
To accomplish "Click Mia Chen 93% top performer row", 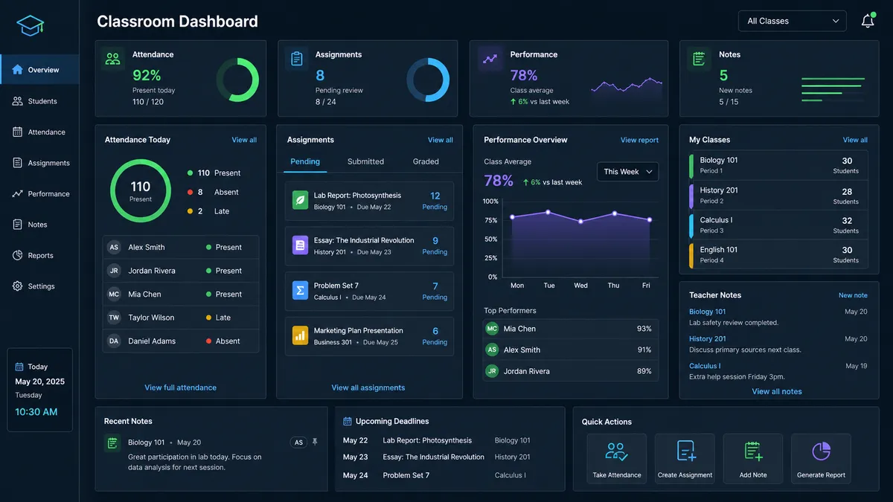I will point(571,329).
